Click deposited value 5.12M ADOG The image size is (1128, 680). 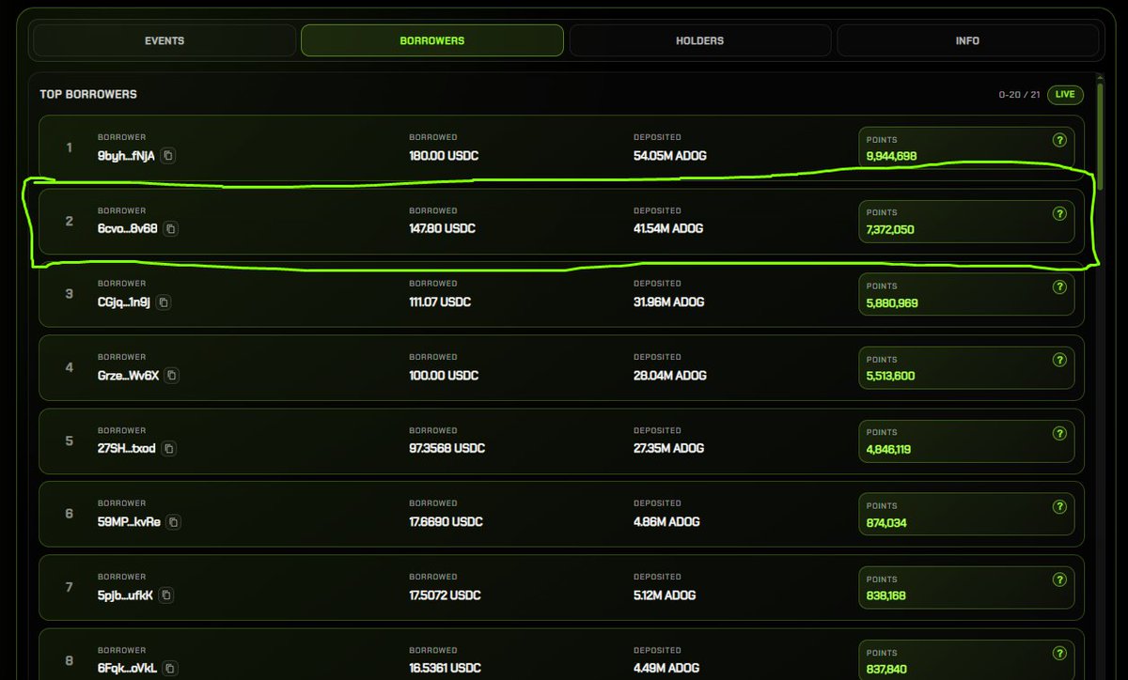pyautogui.click(x=665, y=595)
